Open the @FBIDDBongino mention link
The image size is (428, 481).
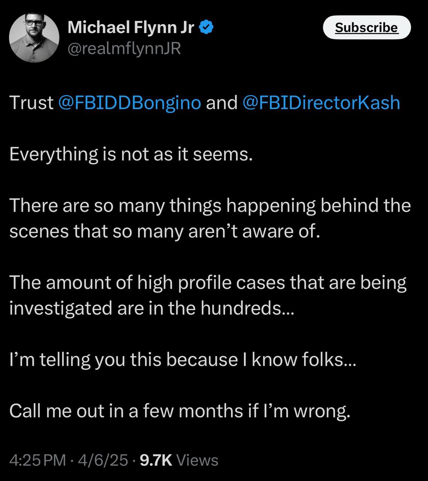130,103
